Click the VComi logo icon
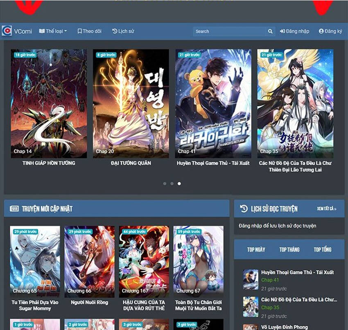Screen dimensions: 348x330 (7, 31)
